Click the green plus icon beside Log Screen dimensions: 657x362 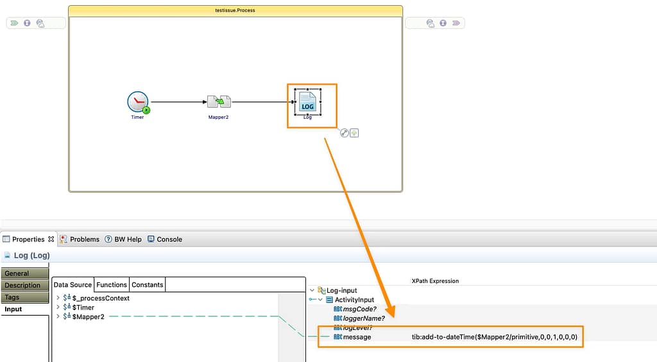click(354, 133)
